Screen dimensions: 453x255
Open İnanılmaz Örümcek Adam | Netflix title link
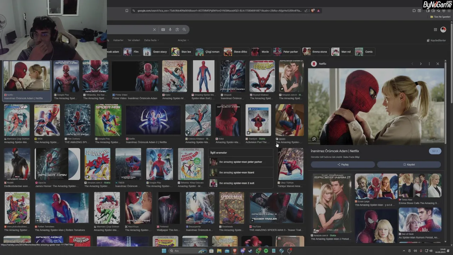tap(335, 151)
